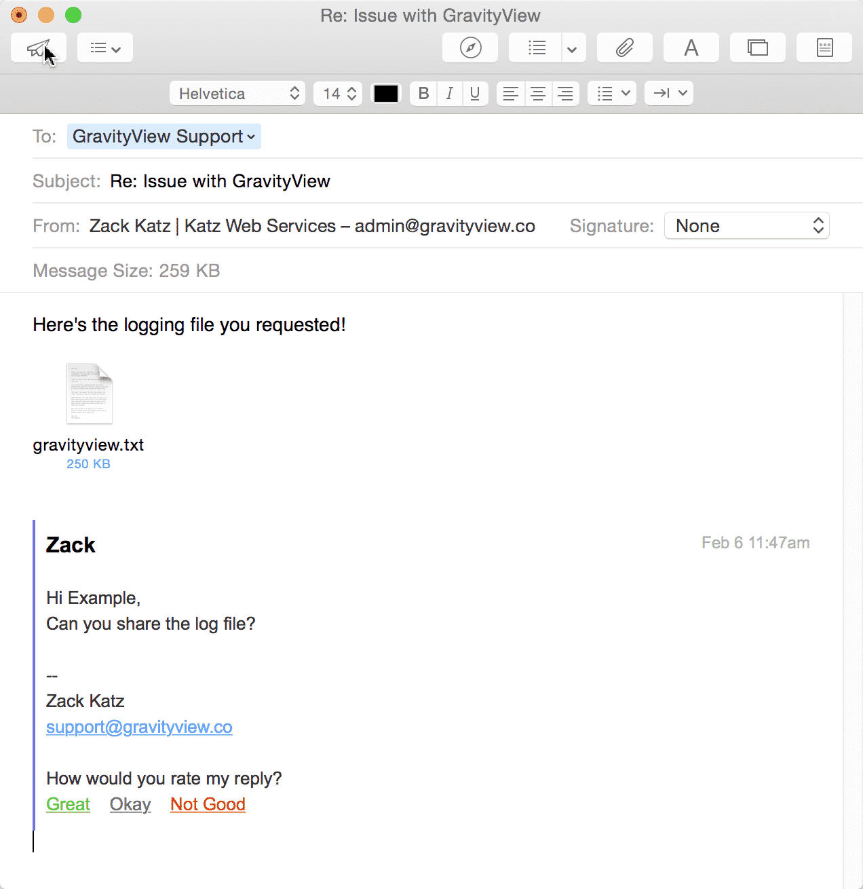Image resolution: width=863 pixels, height=889 pixels.
Task: Toggle underline formatting
Action: click(x=475, y=93)
